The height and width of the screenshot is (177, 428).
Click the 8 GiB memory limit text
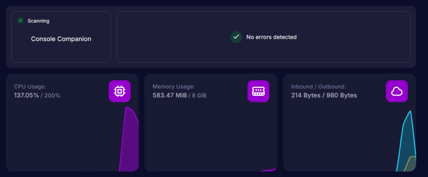199,95
